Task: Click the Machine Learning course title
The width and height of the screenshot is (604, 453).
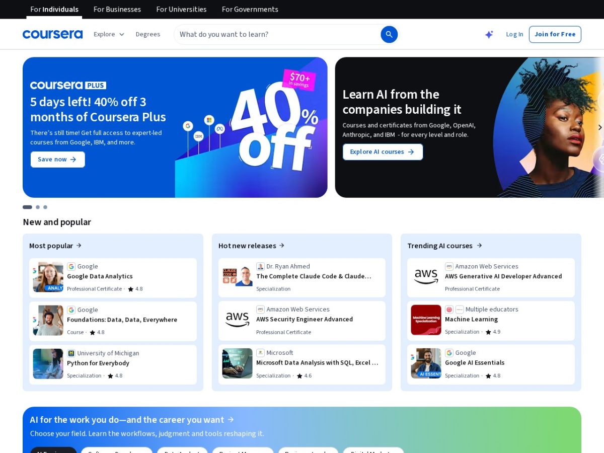Action: (471, 319)
